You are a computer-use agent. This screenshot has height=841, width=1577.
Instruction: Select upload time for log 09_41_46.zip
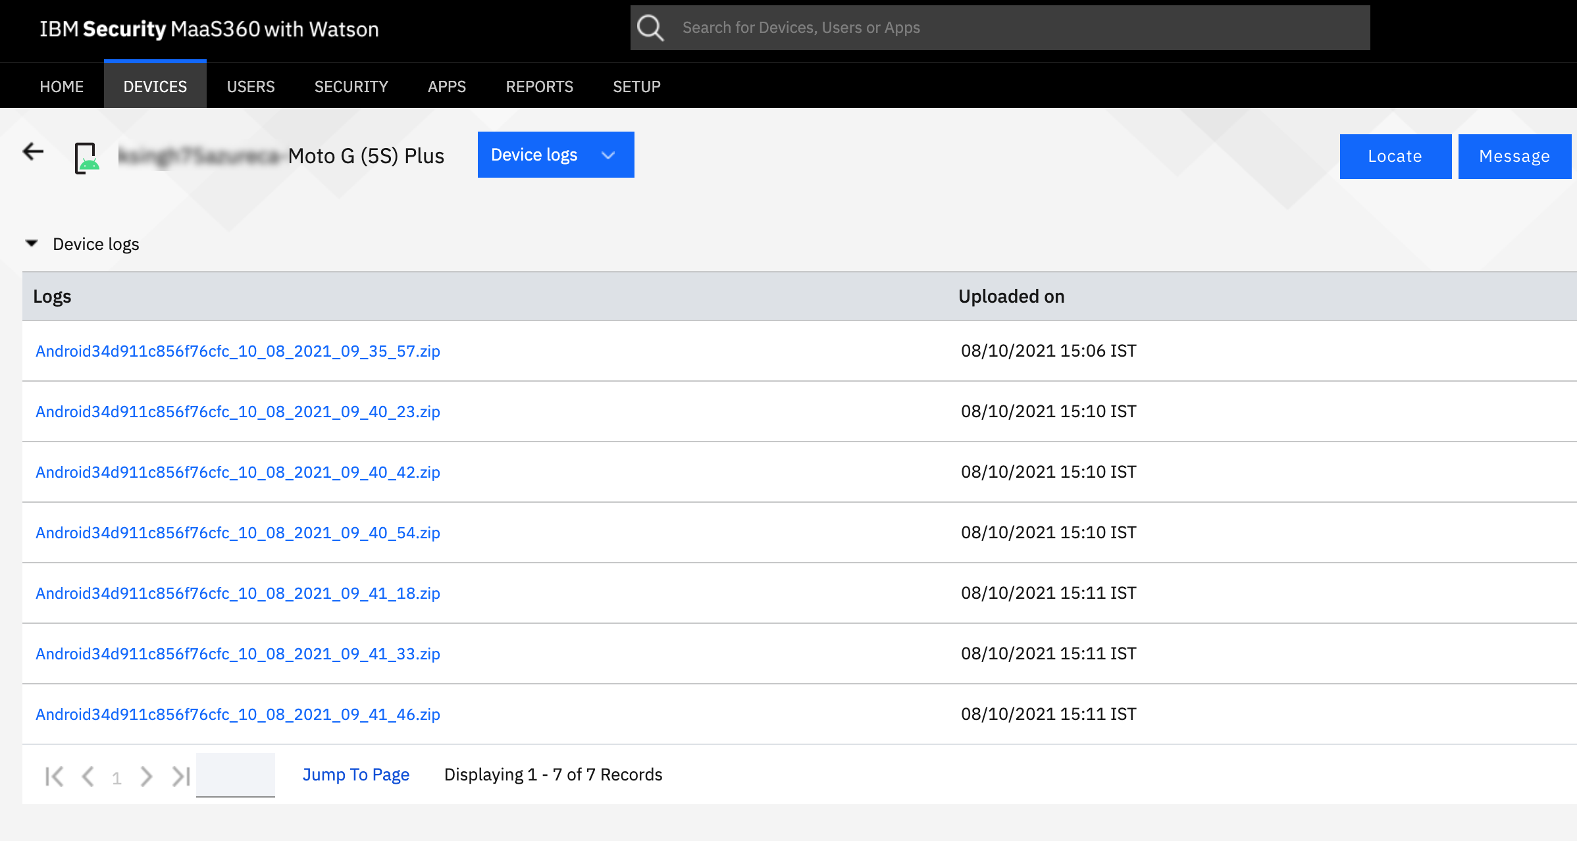(x=1048, y=714)
